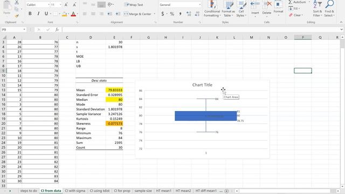Apply the yellow fill color

pos(64,14)
